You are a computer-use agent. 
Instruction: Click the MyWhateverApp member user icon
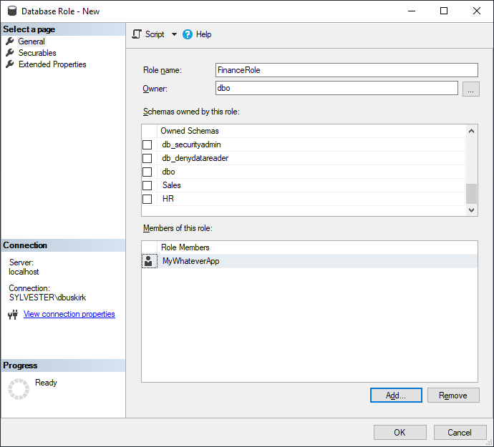[149, 261]
